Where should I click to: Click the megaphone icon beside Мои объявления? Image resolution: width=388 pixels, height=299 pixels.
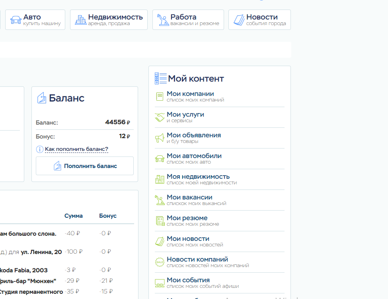[160, 138]
